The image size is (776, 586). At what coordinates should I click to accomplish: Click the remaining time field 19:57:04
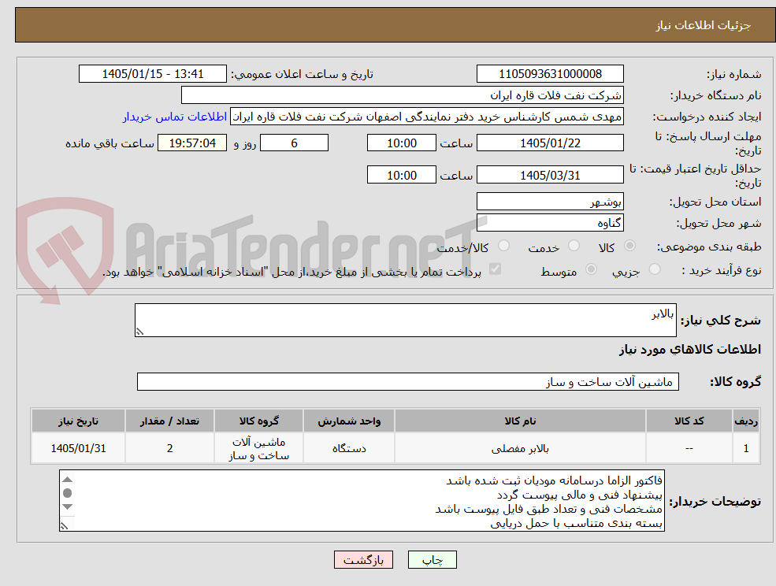192,143
